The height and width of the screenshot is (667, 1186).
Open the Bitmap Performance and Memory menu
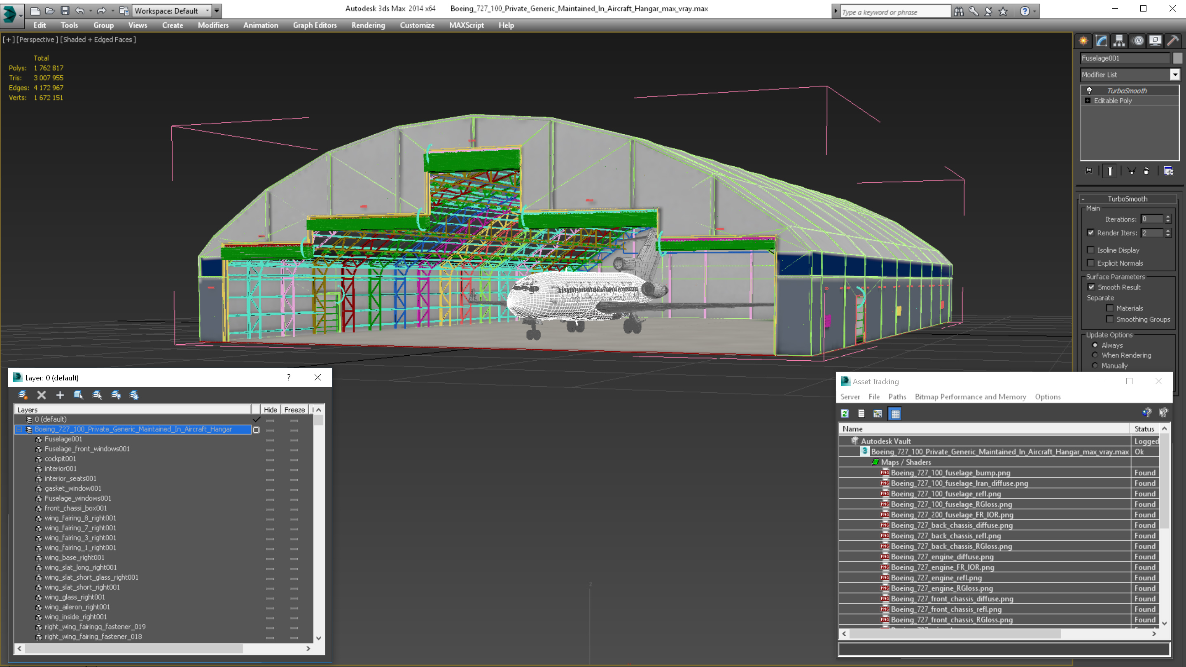[x=970, y=397]
